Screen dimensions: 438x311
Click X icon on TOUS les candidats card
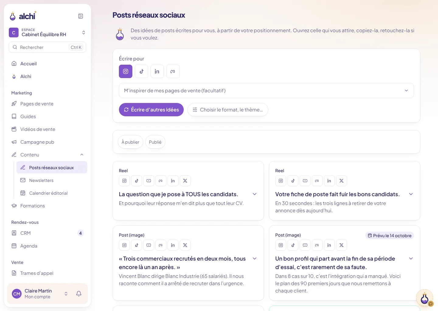[x=185, y=181]
